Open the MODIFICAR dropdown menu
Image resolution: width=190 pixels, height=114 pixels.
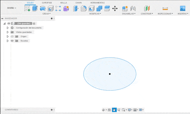[95, 13]
